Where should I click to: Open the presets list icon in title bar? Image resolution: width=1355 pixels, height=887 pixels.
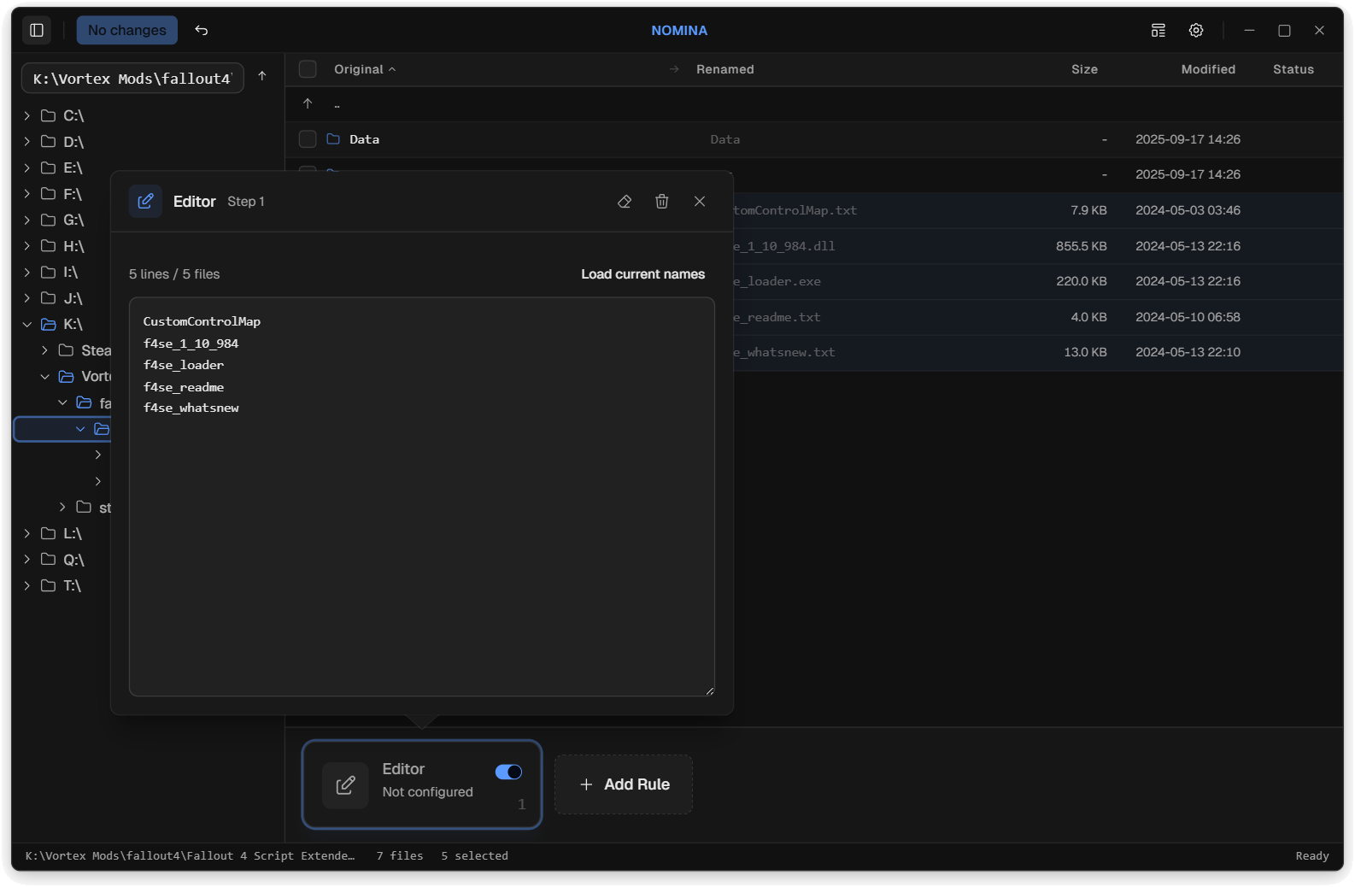pos(1158,30)
